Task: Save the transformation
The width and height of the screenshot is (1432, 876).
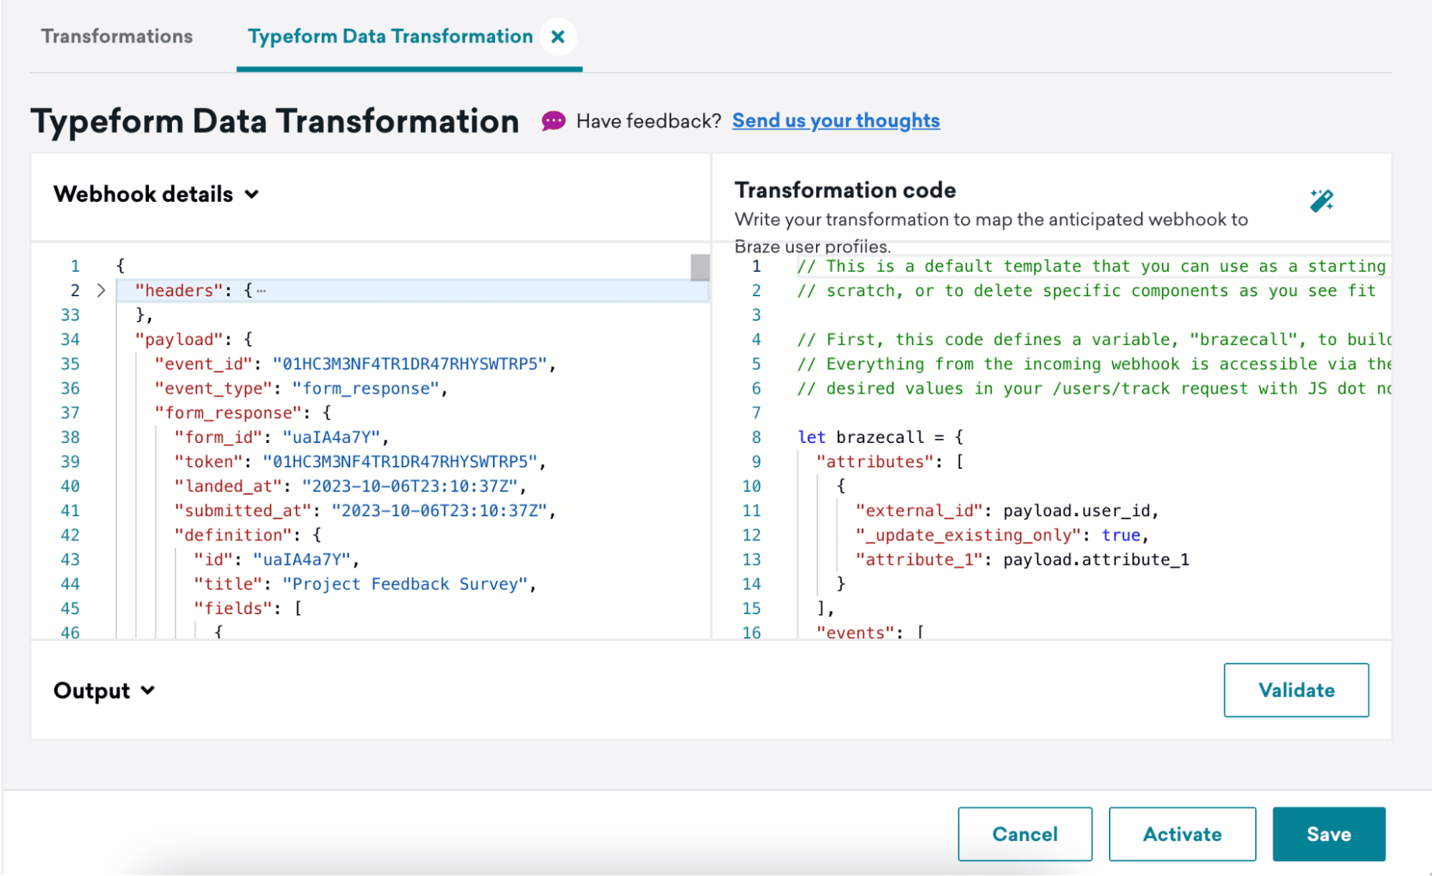Action: click(1328, 834)
